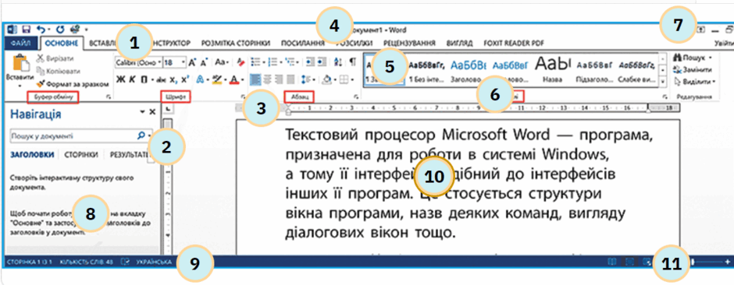Screen dimensions: 734x285
Task: Increase paragraph indent
Action: (x=322, y=62)
